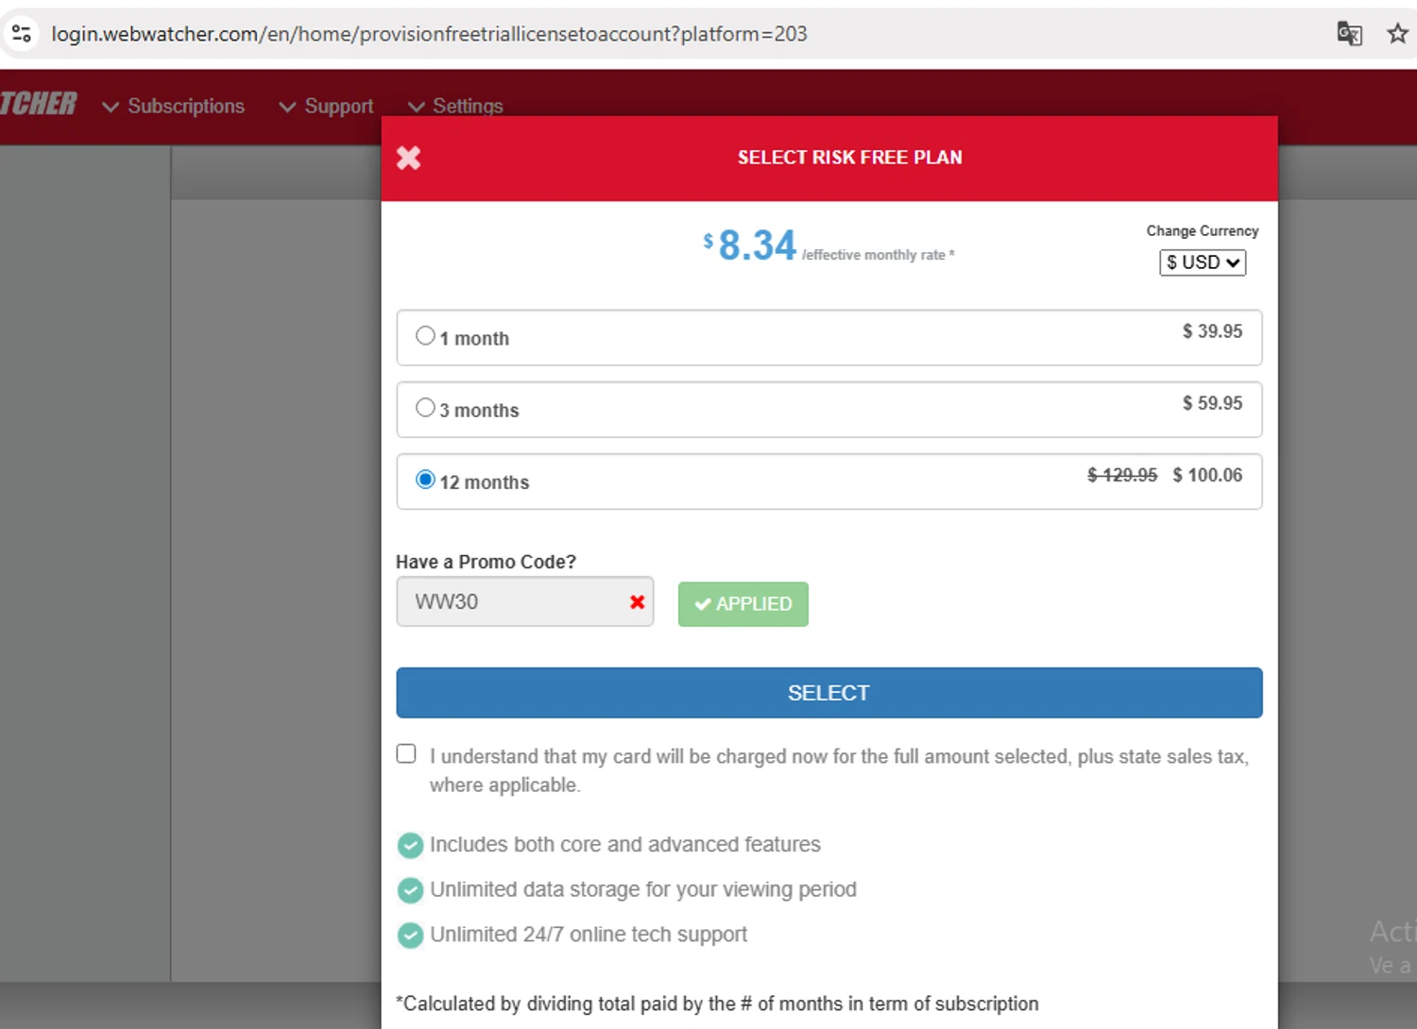Close the Select Risk Free Plan dialog
The image size is (1417, 1029).
click(x=408, y=158)
